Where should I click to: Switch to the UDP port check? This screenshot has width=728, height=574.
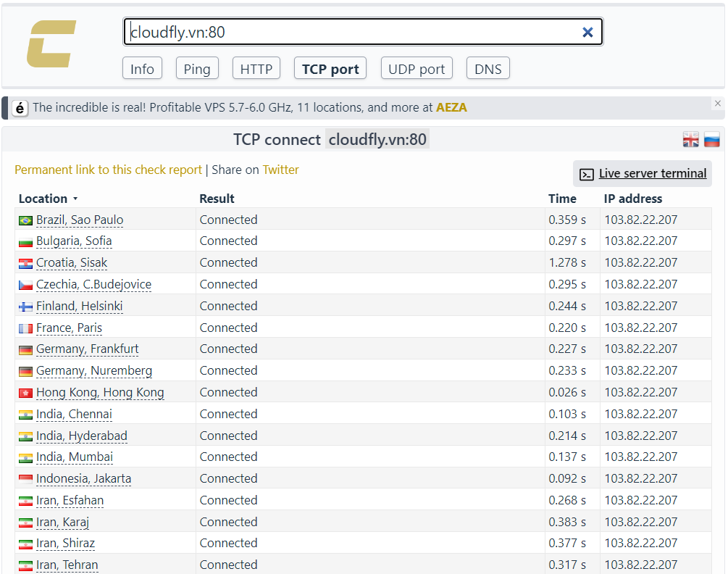pyautogui.click(x=417, y=68)
